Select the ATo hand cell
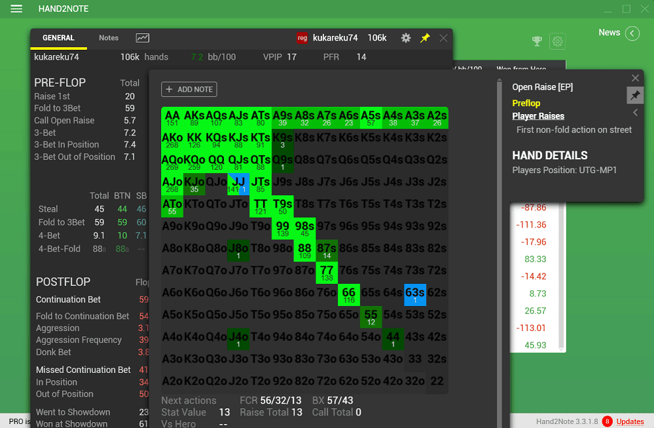The height and width of the screenshot is (428, 654). click(172, 206)
